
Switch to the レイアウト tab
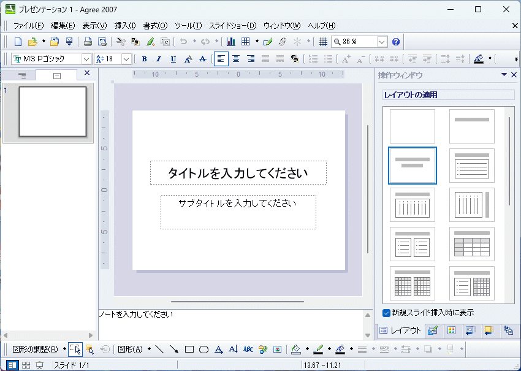[400, 331]
